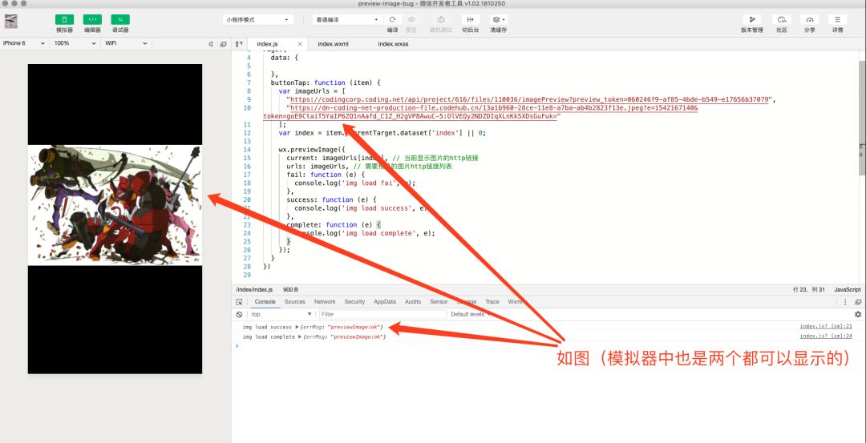Viewport: 866px width, 443px height.
Task: Toggle the 调试器 debugger panel button
Action: (119, 19)
